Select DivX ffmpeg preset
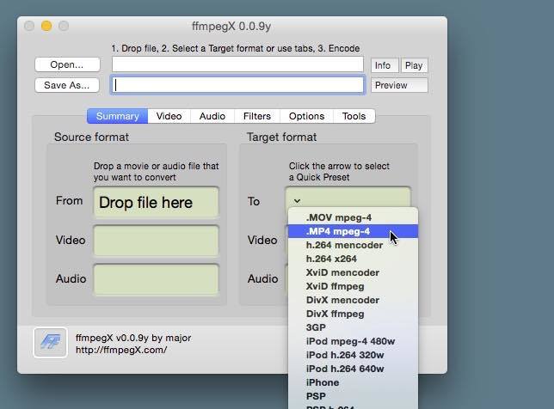The height and width of the screenshot is (409, 554). pyautogui.click(x=353, y=314)
